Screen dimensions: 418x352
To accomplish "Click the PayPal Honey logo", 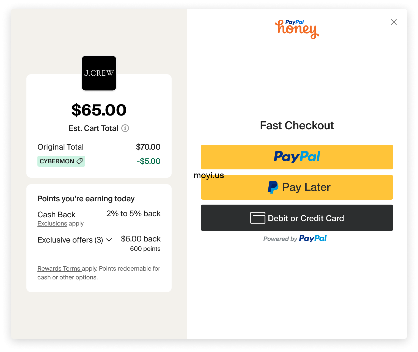I will (x=297, y=29).
